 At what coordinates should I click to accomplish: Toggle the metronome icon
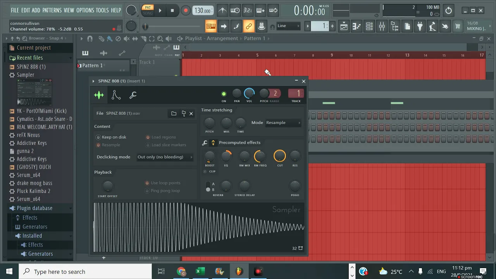(222, 10)
